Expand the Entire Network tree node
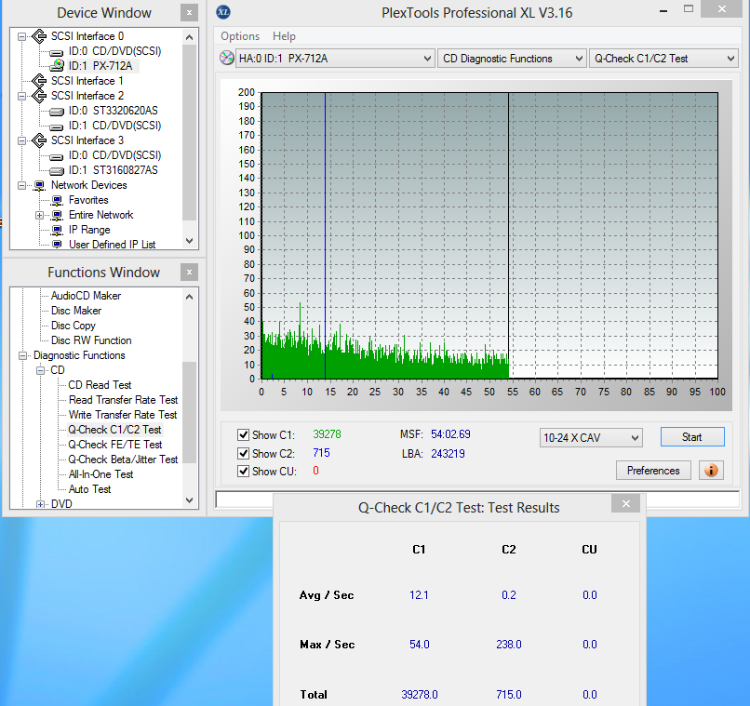 tap(40, 215)
